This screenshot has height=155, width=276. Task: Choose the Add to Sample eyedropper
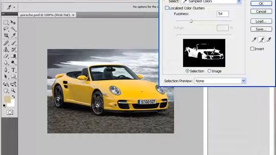[x=261, y=40]
